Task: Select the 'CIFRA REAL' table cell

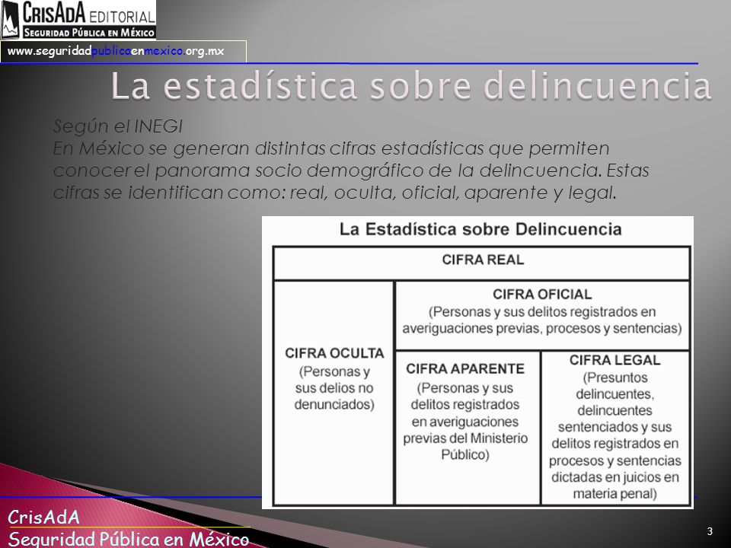Action: pos(481,263)
